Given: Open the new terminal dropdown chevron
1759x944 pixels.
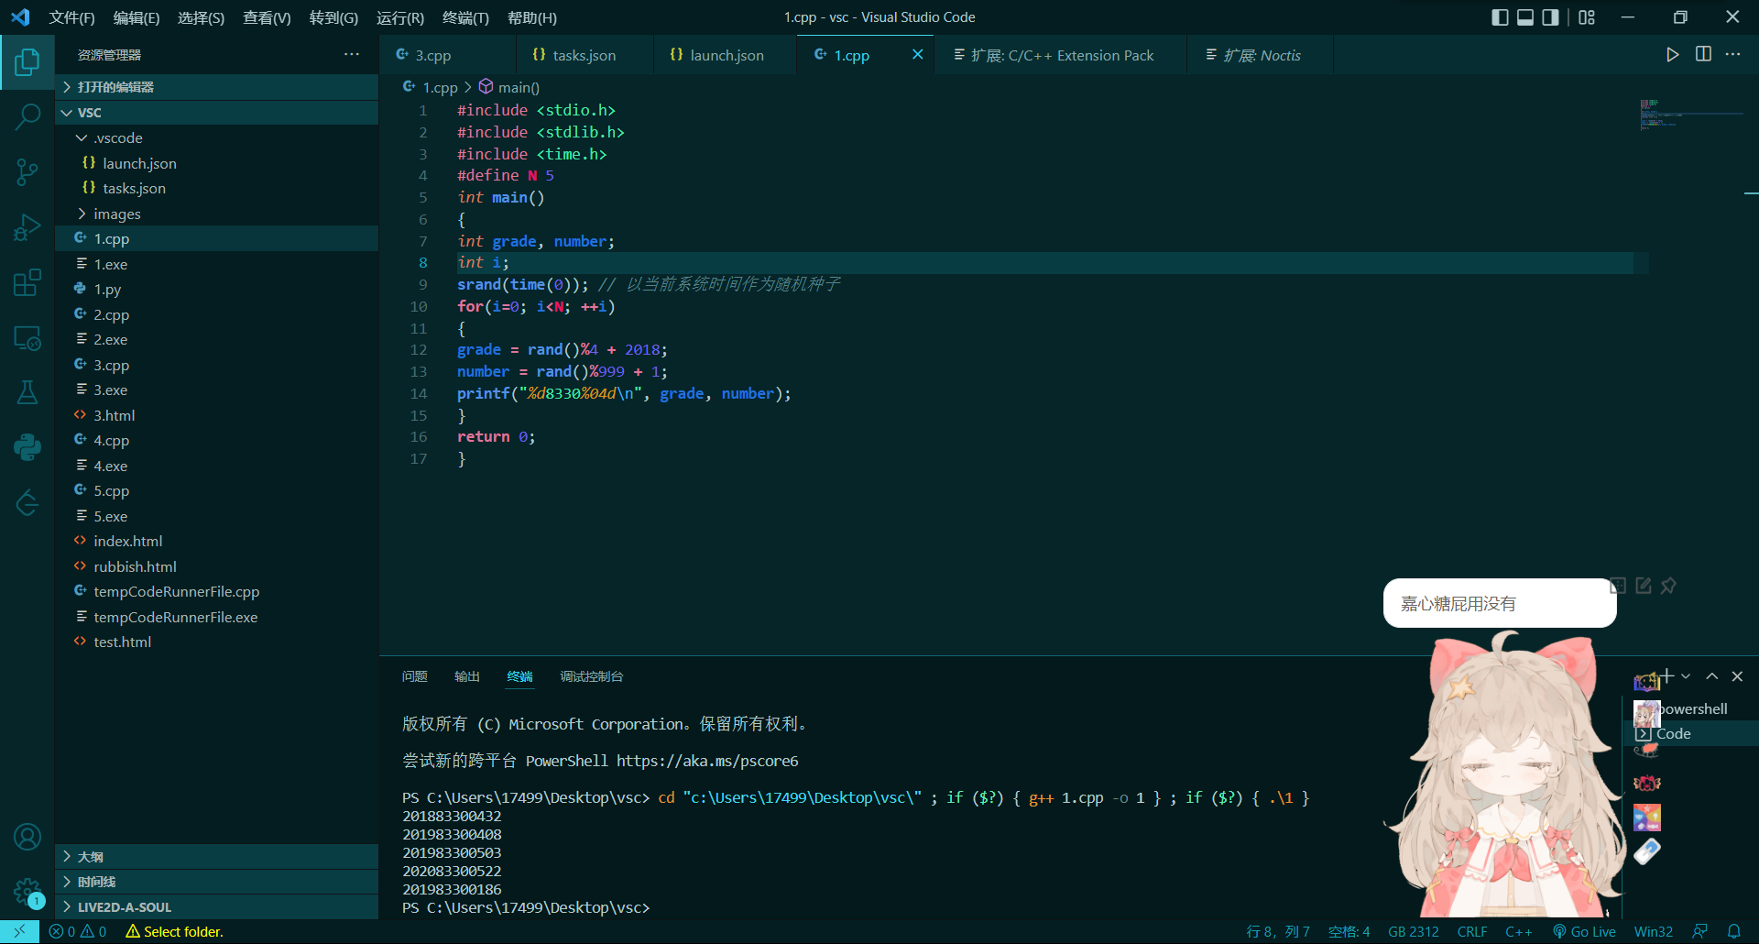Looking at the screenshot, I should pos(1686,676).
